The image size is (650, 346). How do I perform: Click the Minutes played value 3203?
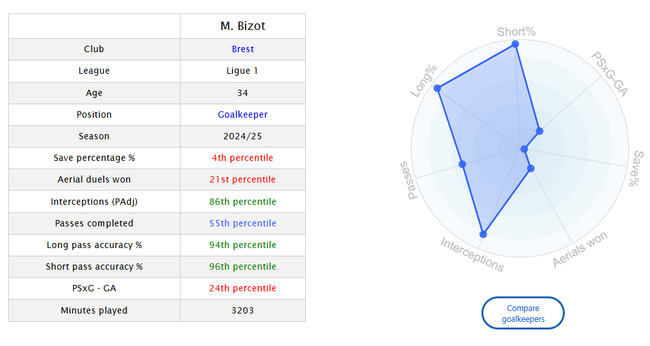click(242, 310)
